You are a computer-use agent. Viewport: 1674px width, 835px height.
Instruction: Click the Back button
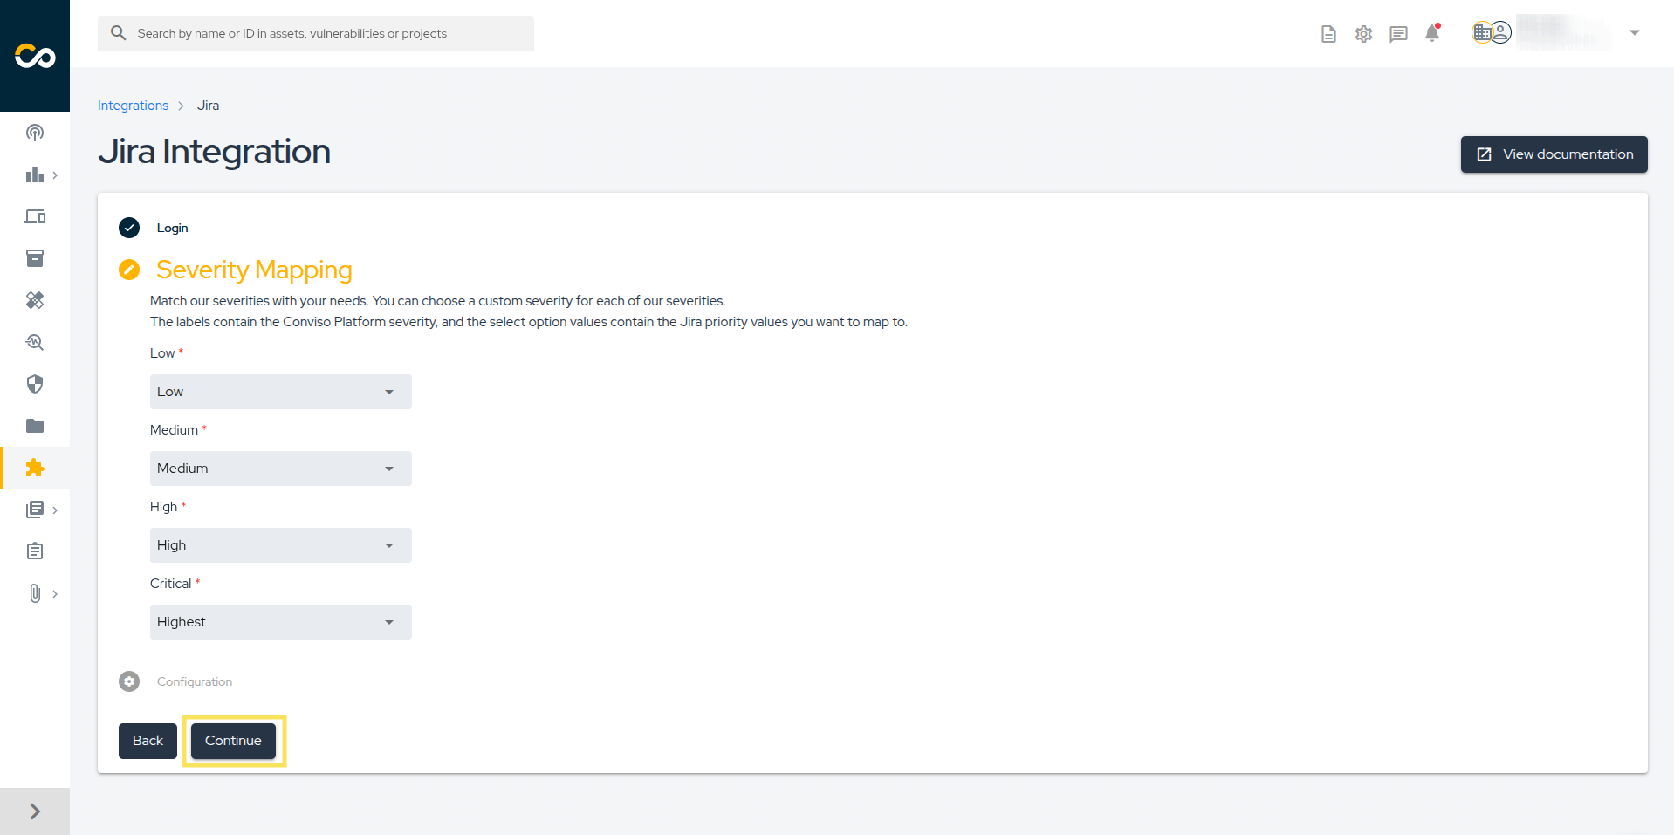coord(148,741)
